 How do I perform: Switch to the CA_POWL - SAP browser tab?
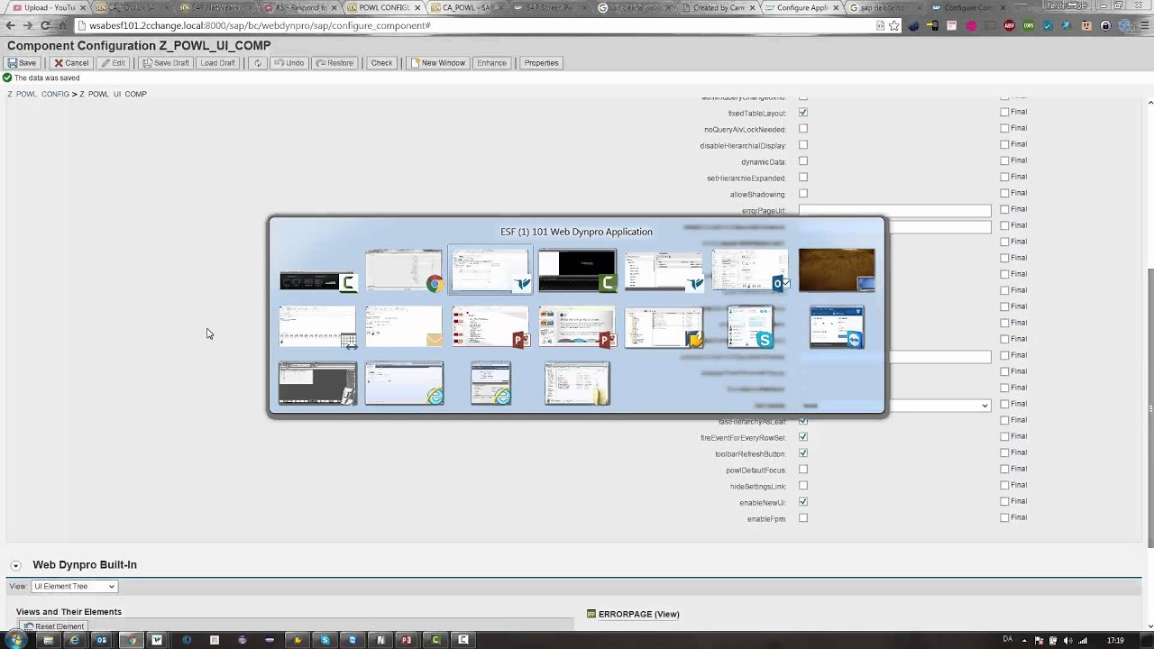[466, 8]
